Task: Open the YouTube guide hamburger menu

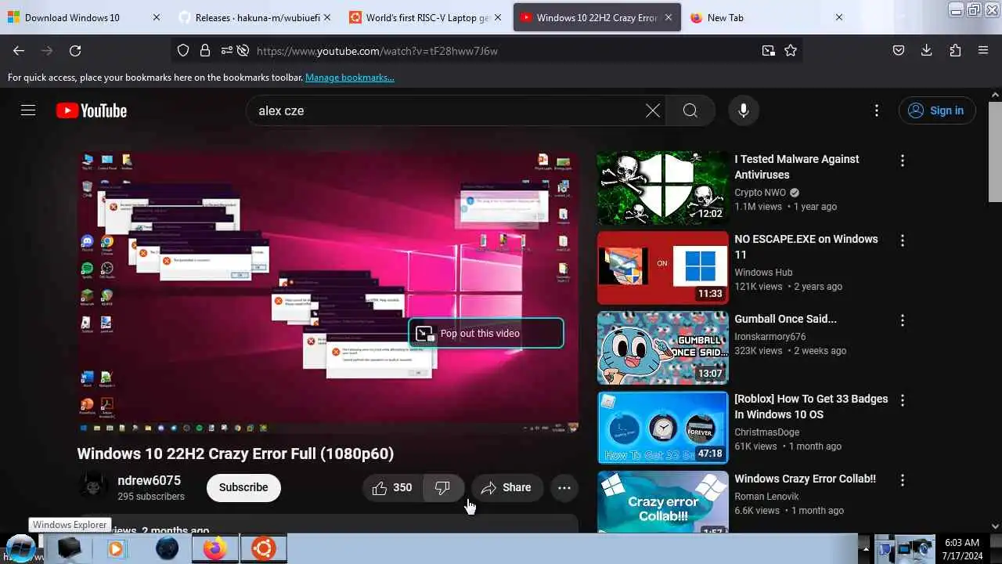Action: [x=28, y=110]
